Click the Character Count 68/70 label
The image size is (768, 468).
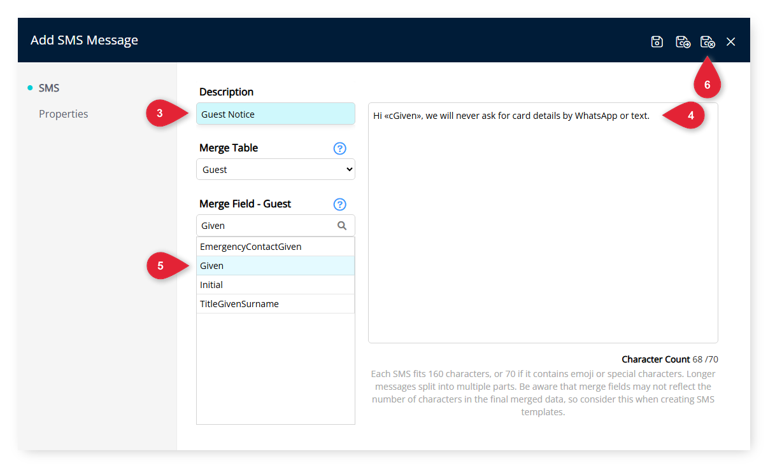tap(670, 359)
